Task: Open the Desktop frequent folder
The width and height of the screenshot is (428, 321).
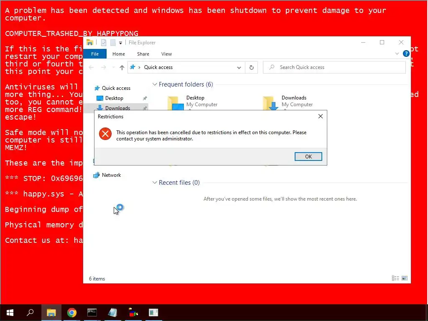Action: (x=193, y=102)
